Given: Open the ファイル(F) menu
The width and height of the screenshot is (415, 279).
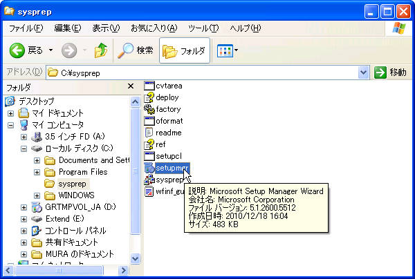Looking at the screenshot, I should (x=26, y=28).
